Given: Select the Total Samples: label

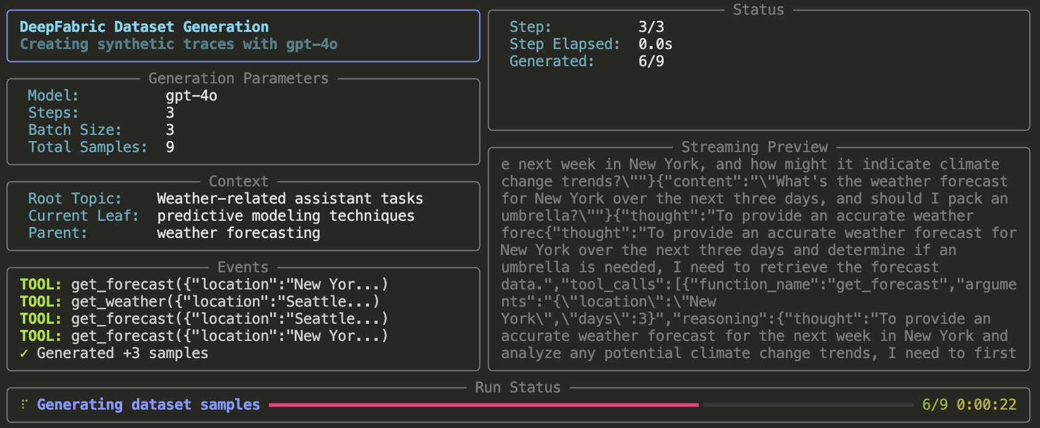Looking at the screenshot, I should pos(88,147).
